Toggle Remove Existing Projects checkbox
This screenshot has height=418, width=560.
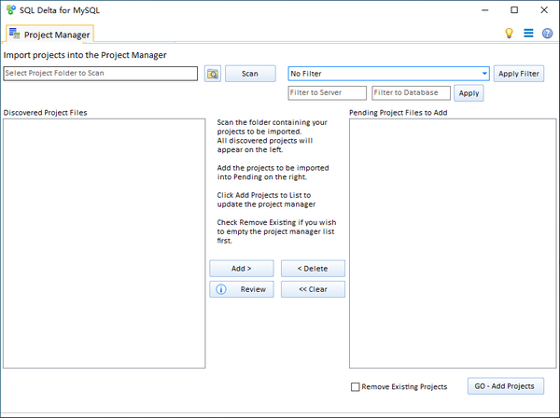355,387
